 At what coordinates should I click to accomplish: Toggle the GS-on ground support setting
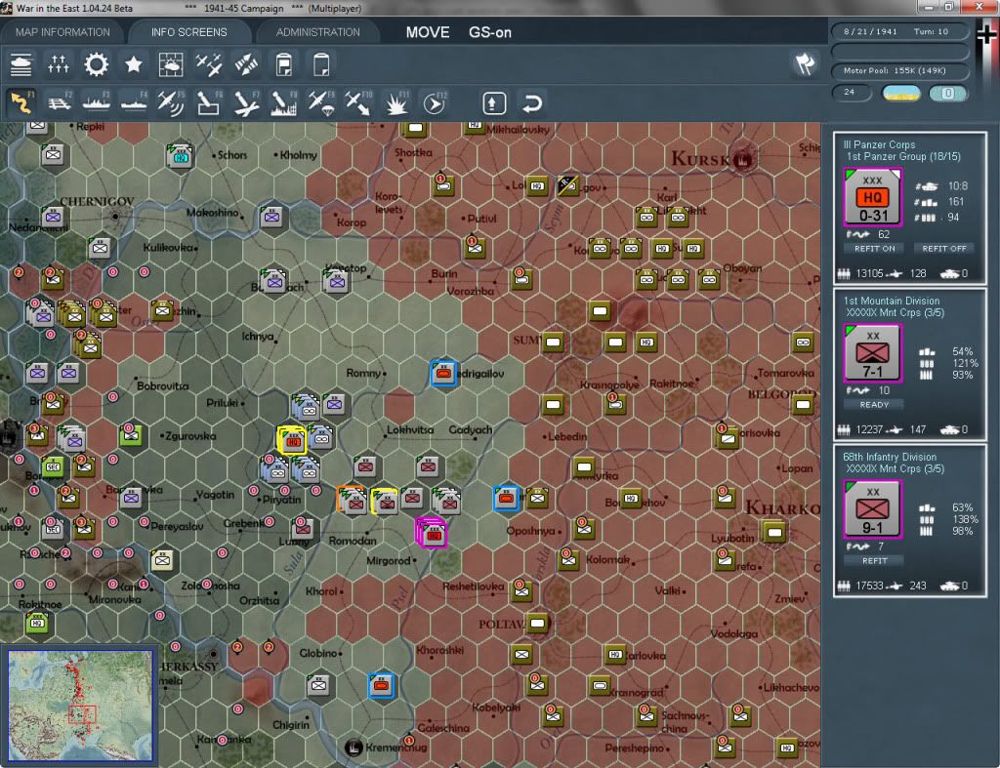click(490, 32)
